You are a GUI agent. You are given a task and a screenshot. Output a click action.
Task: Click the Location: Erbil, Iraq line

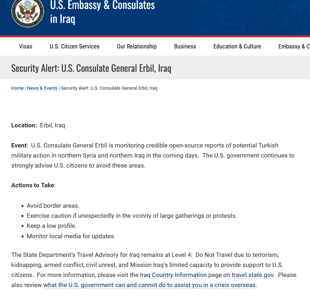click(38, 125)
